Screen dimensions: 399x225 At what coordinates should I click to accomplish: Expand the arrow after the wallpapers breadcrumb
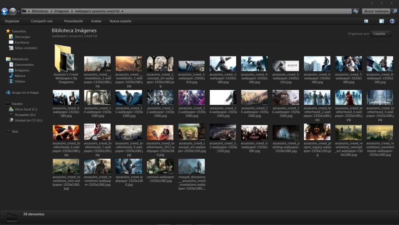(122, 11)
